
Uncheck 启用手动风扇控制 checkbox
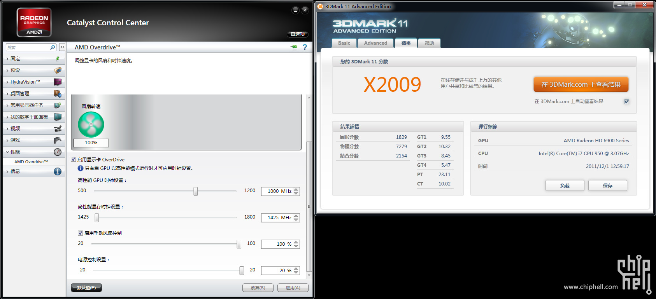81,233
